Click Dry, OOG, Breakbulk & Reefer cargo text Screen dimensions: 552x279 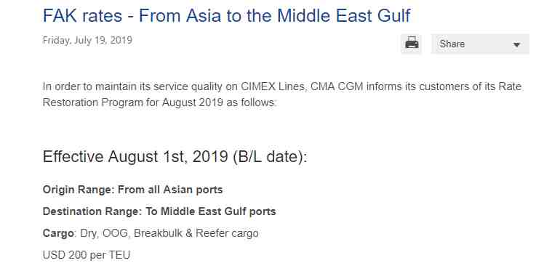pos(169,233)
